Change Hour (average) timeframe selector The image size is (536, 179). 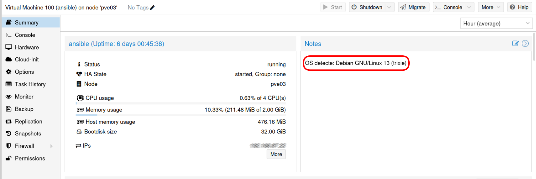pyautogui.click(x=496, y=24)
